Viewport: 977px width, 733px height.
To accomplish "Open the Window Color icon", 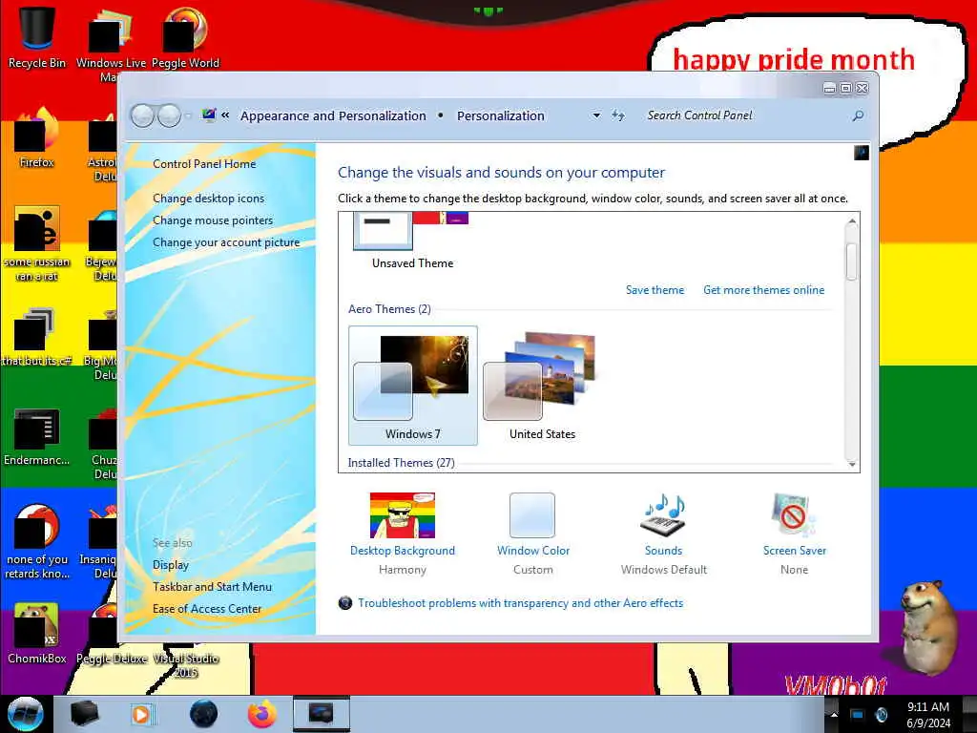I will point(532,515).
